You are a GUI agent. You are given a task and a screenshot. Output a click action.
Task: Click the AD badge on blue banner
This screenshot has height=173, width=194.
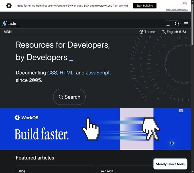click(181, 111)
